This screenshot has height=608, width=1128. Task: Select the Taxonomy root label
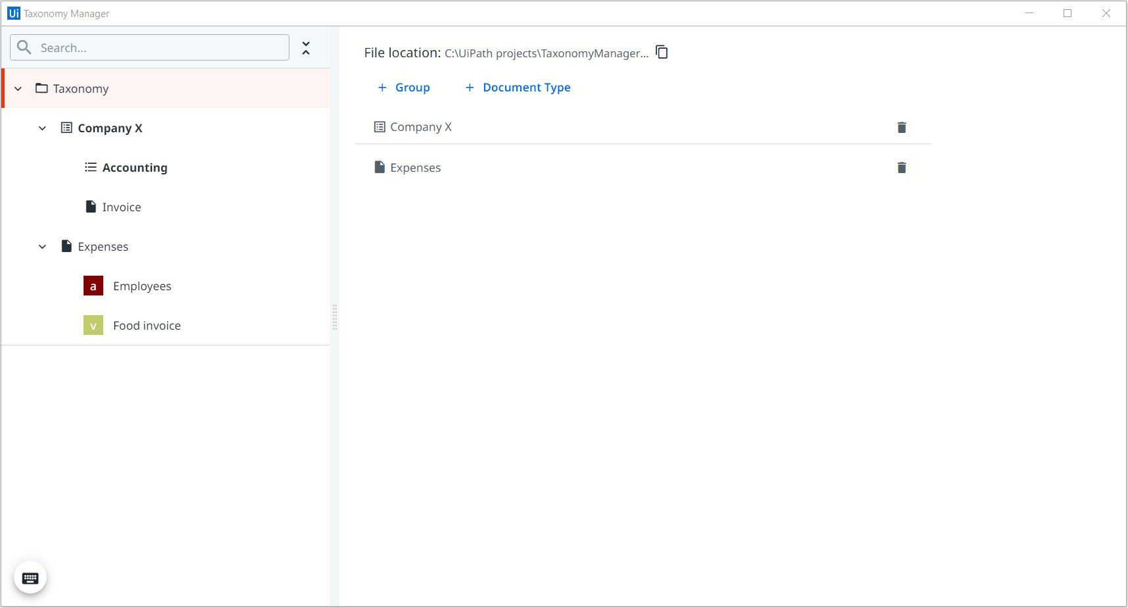pyautogui.click(x=81, y=89)
